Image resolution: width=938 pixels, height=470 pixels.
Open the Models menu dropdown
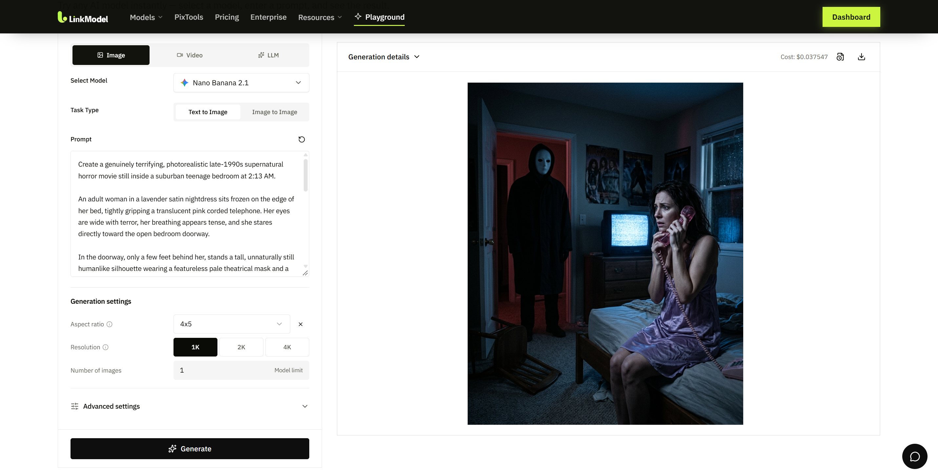click(146, 17)
